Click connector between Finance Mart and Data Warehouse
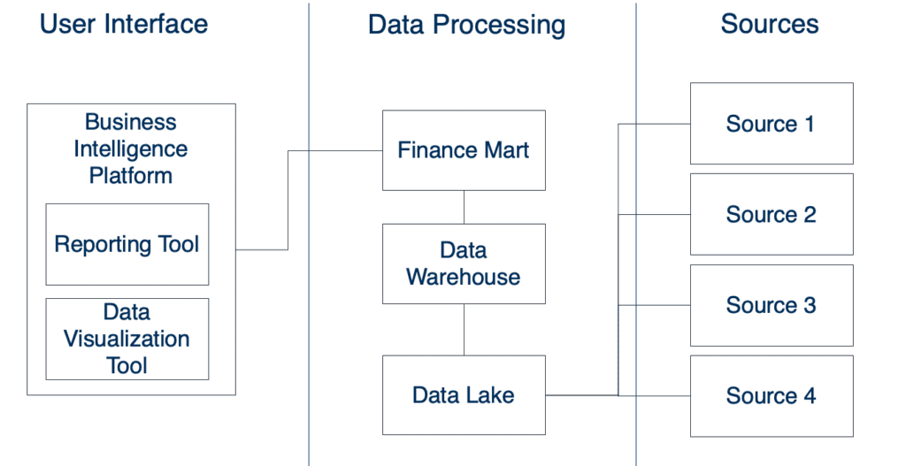Image resolution: width=906 pixels, height=466 pixels. point(464,207)
